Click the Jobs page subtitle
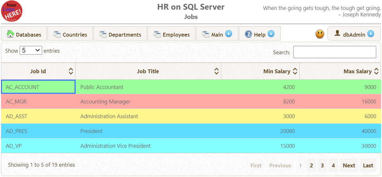 (191, 17)
